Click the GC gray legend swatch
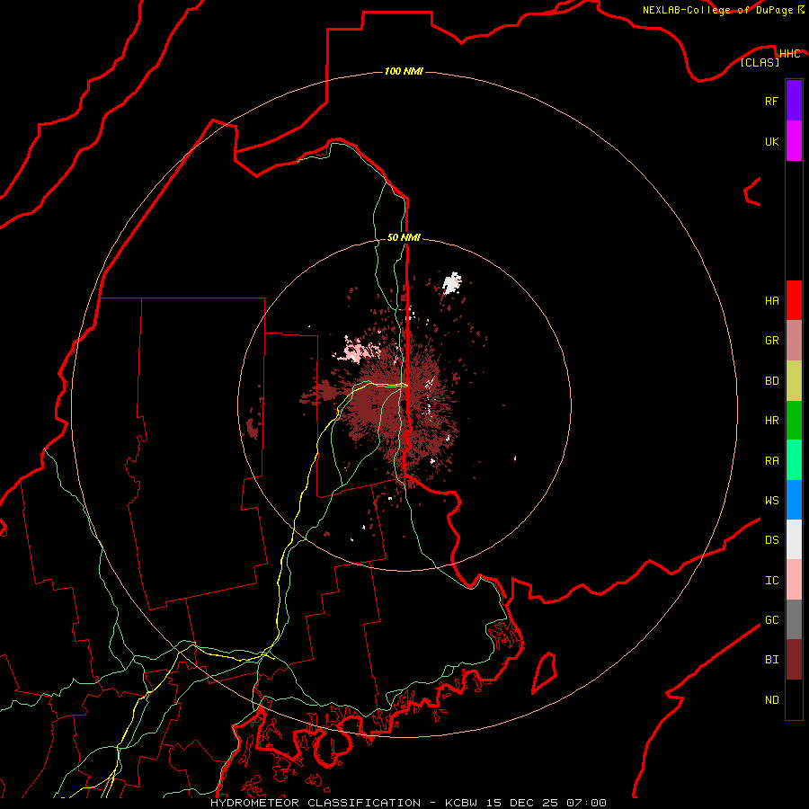 794,619
